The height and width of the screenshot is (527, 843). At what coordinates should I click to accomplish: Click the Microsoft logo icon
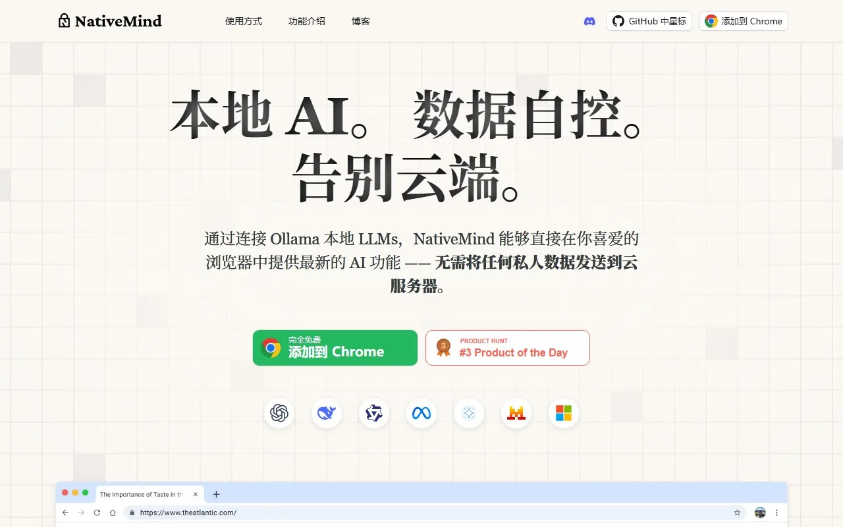tap(564, 413)
